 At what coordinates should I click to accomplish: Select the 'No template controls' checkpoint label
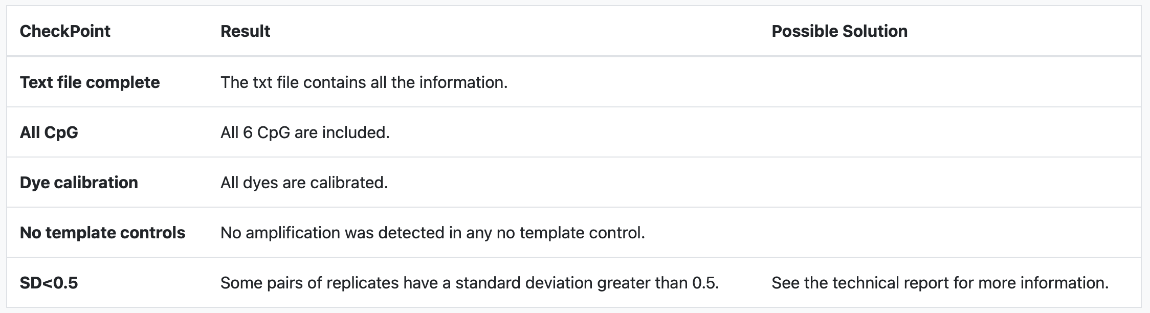point(102,233)
